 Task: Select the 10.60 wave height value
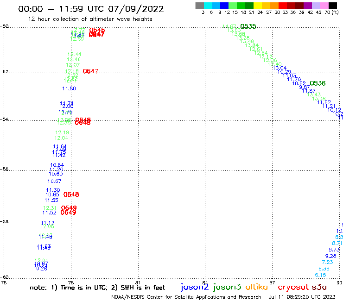56,174
